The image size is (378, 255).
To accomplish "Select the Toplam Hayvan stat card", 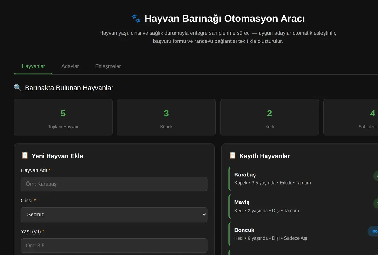I will click(63, 117).
